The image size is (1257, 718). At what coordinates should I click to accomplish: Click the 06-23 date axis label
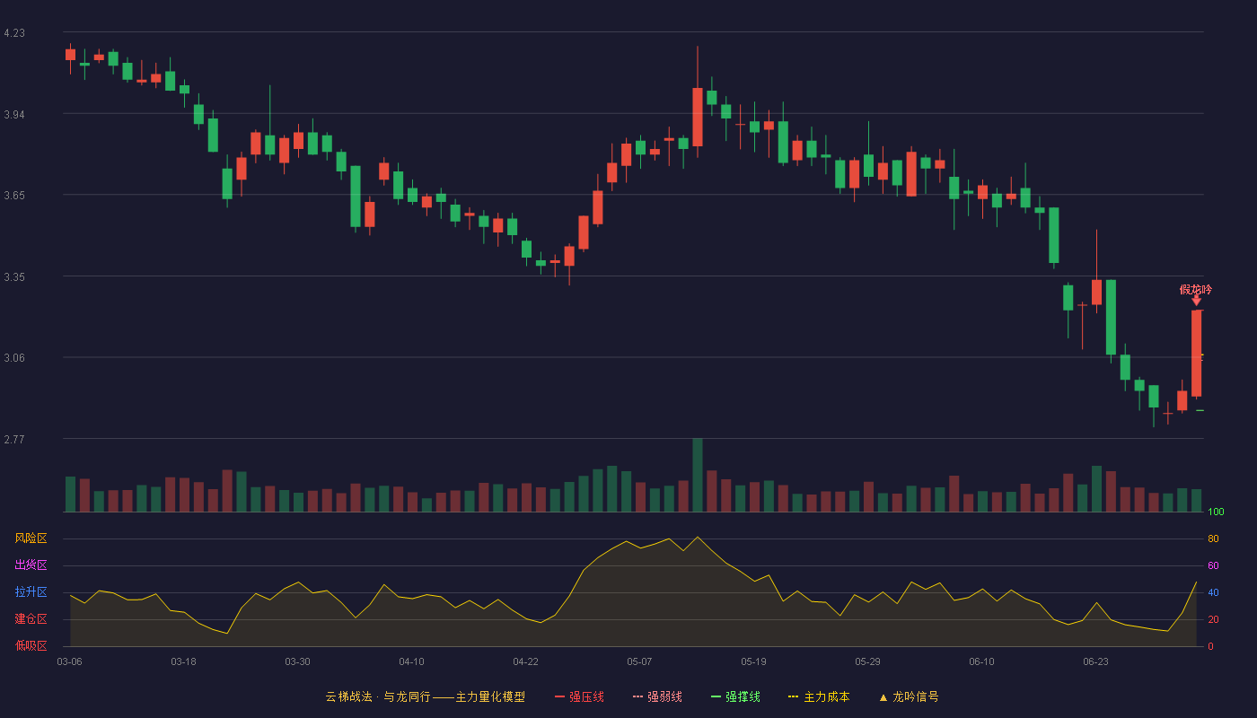[1095, 661]
